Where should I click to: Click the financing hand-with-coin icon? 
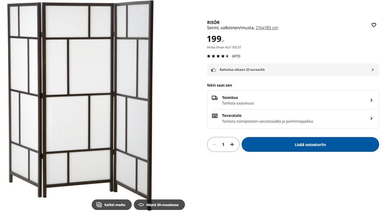point(214,69)
